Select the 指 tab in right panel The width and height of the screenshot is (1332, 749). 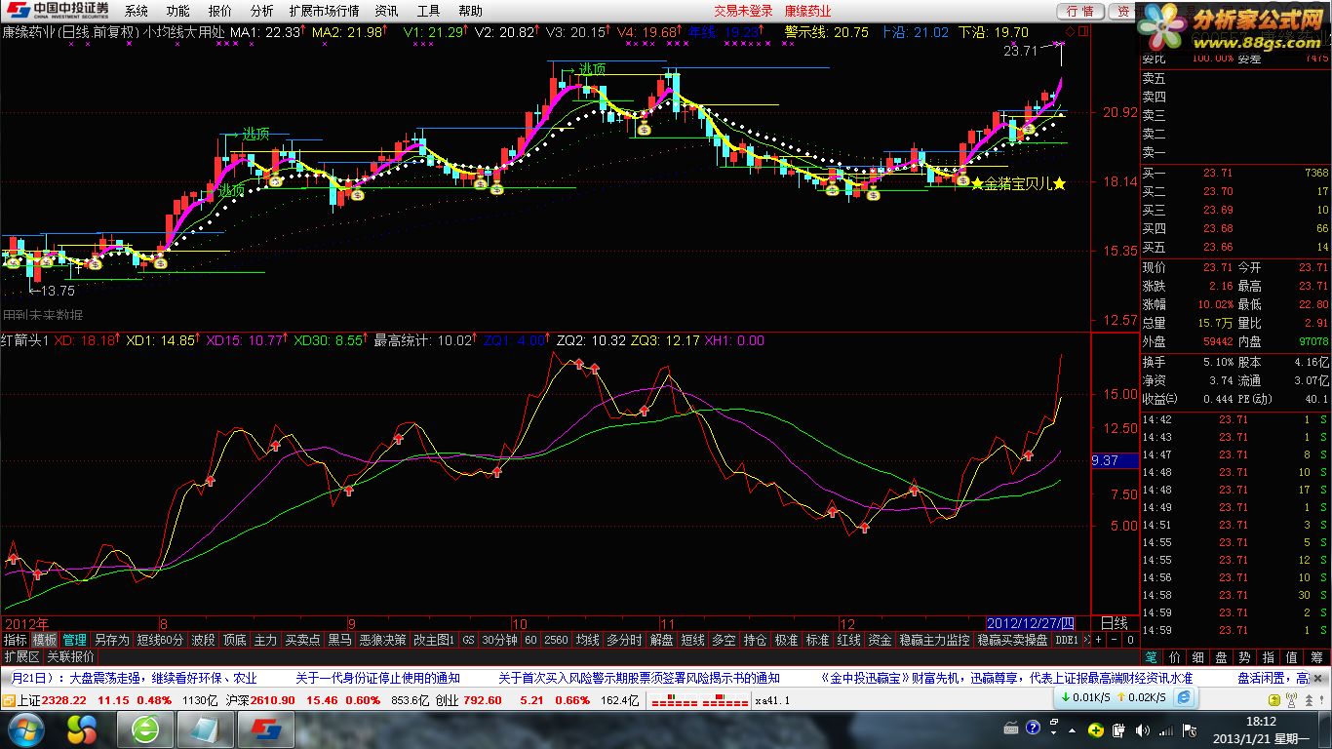click(x=1269, y=657)
